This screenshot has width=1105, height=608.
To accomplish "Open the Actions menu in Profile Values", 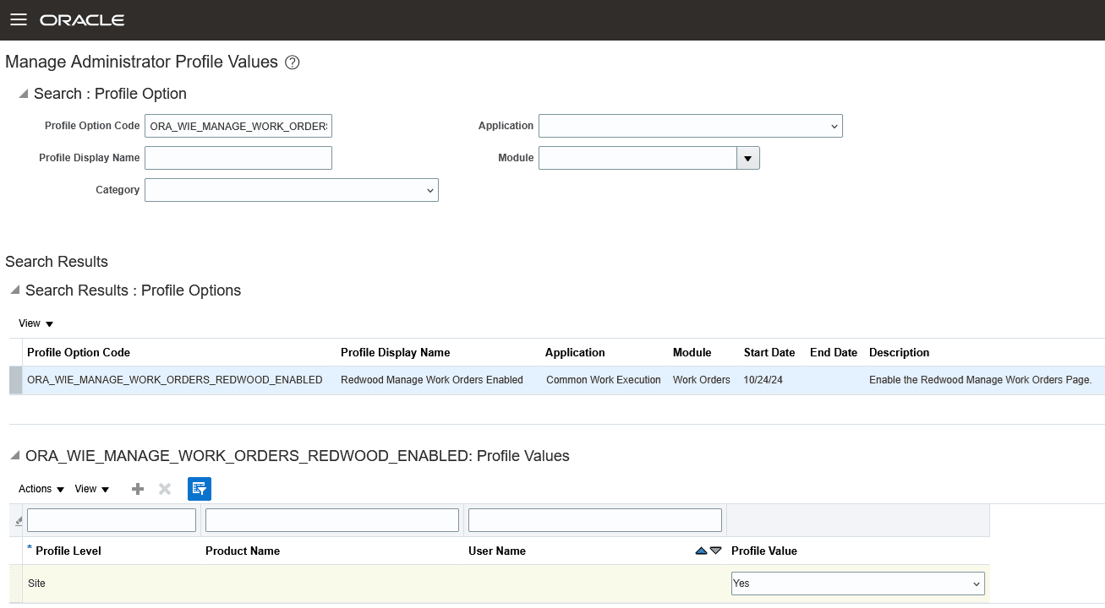I will 41,489.
